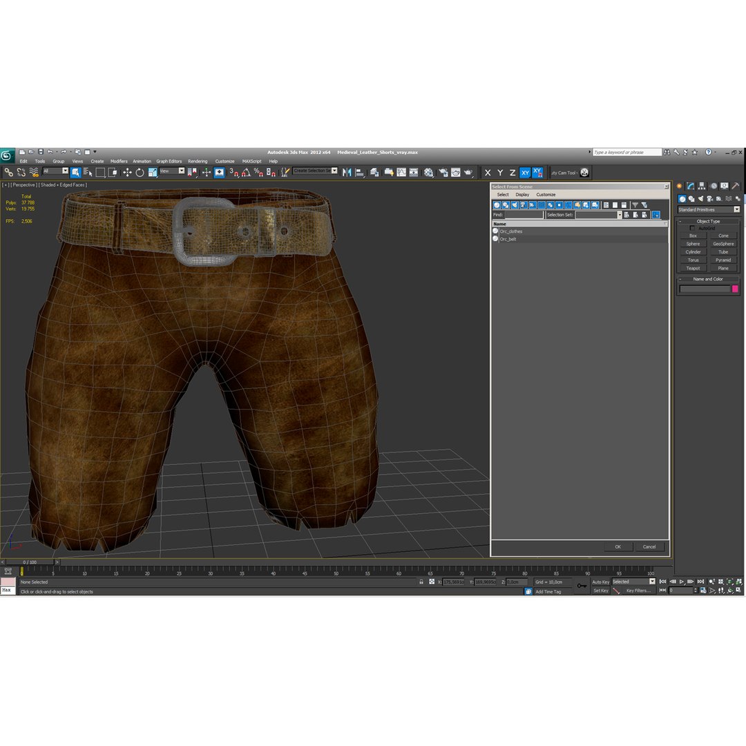The width and height of the screenshot is (746, 746).
Task: Open the Selection Set dropdown in dialog
Action: [598, 215]
